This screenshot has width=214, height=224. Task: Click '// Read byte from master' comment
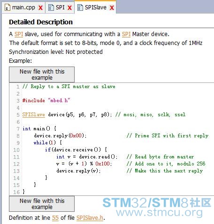[160, 157]
